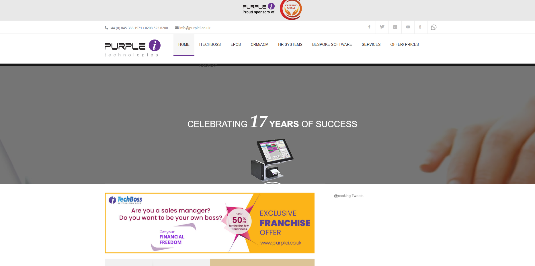Open the Facebook social icon

pos(369,27)
